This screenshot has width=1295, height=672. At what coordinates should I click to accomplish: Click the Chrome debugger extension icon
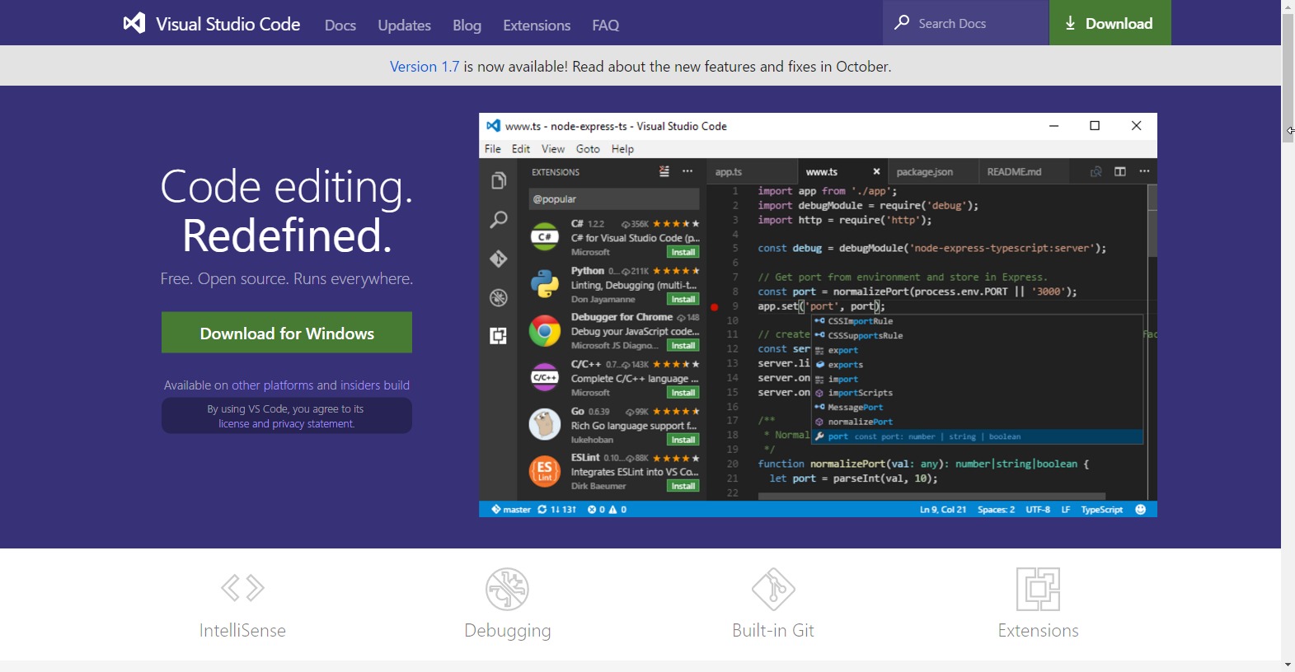click(x=544, y=331)
